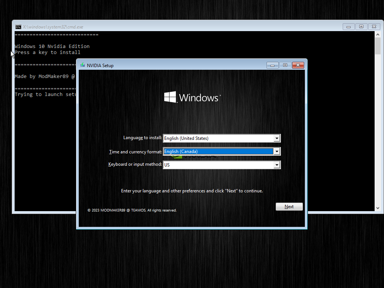This screenshot has height=288, width=384.
Task: Click the Next button in NVIDIA Setup
Action: (289, 207)
